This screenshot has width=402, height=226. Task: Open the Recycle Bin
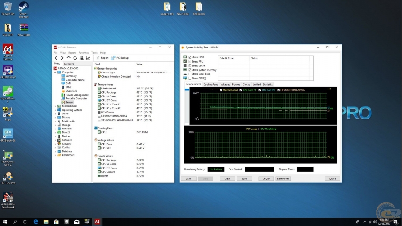click(8, 8)
